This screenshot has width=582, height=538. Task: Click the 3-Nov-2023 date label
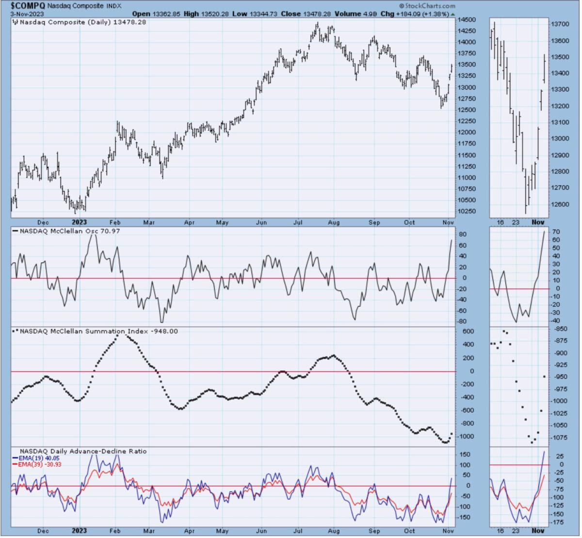tap(28, 14)
